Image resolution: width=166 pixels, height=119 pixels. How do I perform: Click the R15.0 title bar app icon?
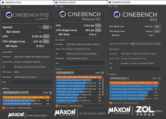tap(2, 3)
